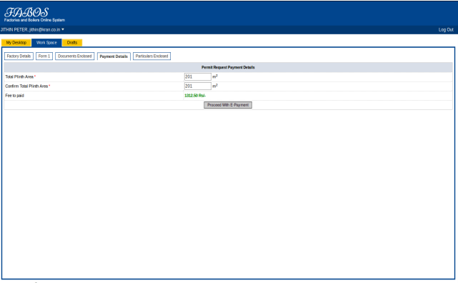
Task: Select Documents Enclosed section
Action: (x=75, y=56)
